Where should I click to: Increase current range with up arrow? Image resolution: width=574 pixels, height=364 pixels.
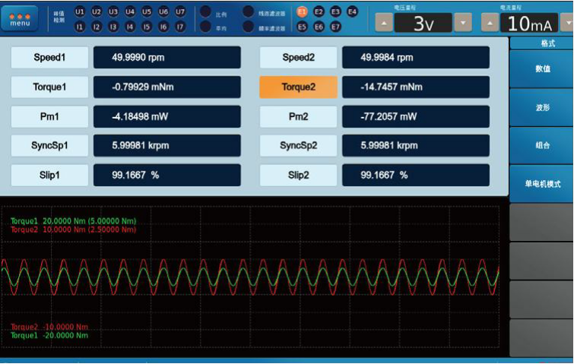490,23
